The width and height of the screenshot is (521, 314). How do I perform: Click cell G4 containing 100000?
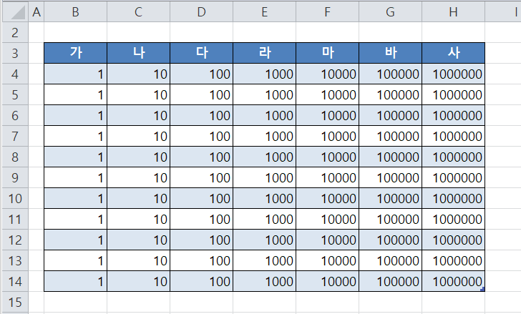(x=391, y=74)
